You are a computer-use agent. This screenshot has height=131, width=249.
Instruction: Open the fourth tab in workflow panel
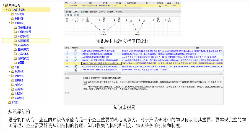pos(94,12)
